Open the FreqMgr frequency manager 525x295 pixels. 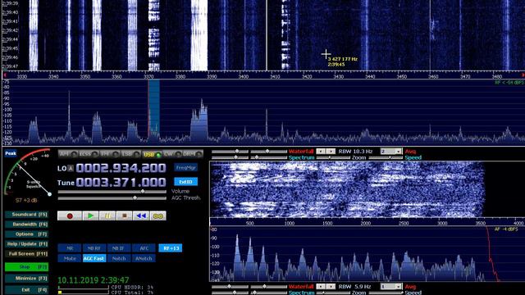tap(186, 167)
